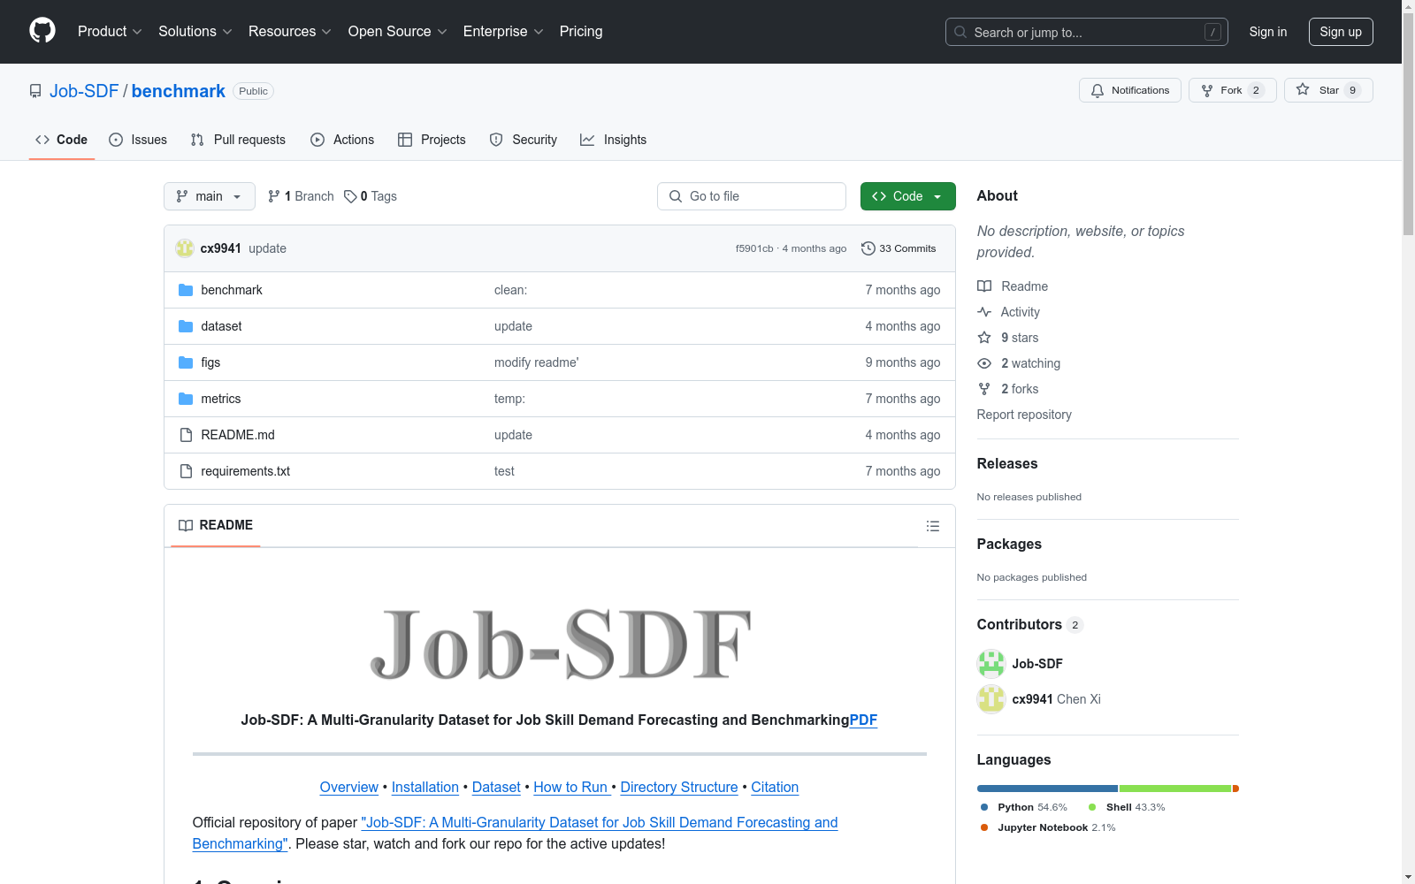Select the README tab header
This screenshot has height=884, width=1415.
[x=216, y=525]
